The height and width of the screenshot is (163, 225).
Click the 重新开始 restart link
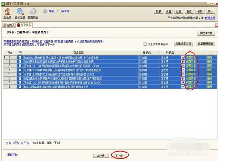pyautogui.click(x=13, y=155)
